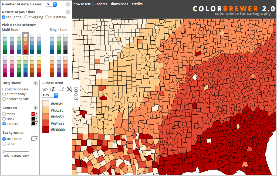
Task: Click the hex code text #b30000
Action: click(58, 130)
